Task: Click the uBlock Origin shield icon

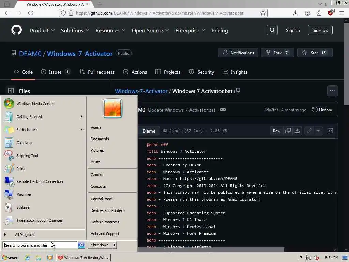Action: click(x=331, y=13)
